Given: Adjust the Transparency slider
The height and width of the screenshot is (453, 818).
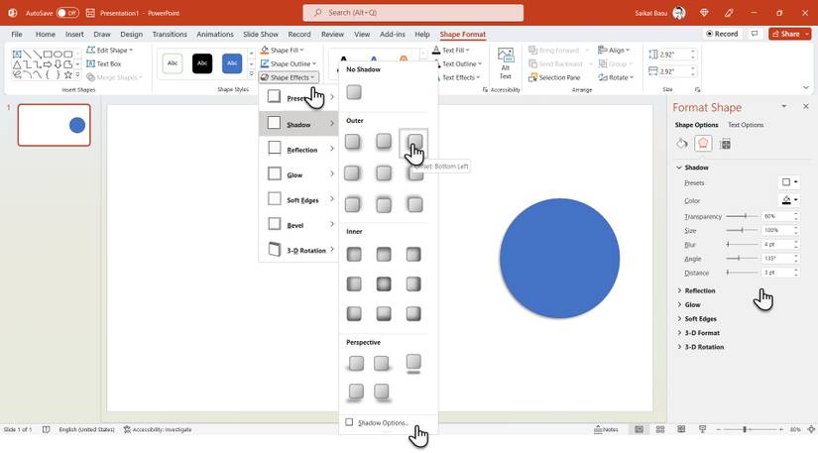Looking at the screenshot, I should [x=742, y=216].
